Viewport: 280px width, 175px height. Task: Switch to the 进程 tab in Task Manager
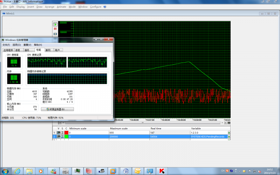[x=18, y=50]
